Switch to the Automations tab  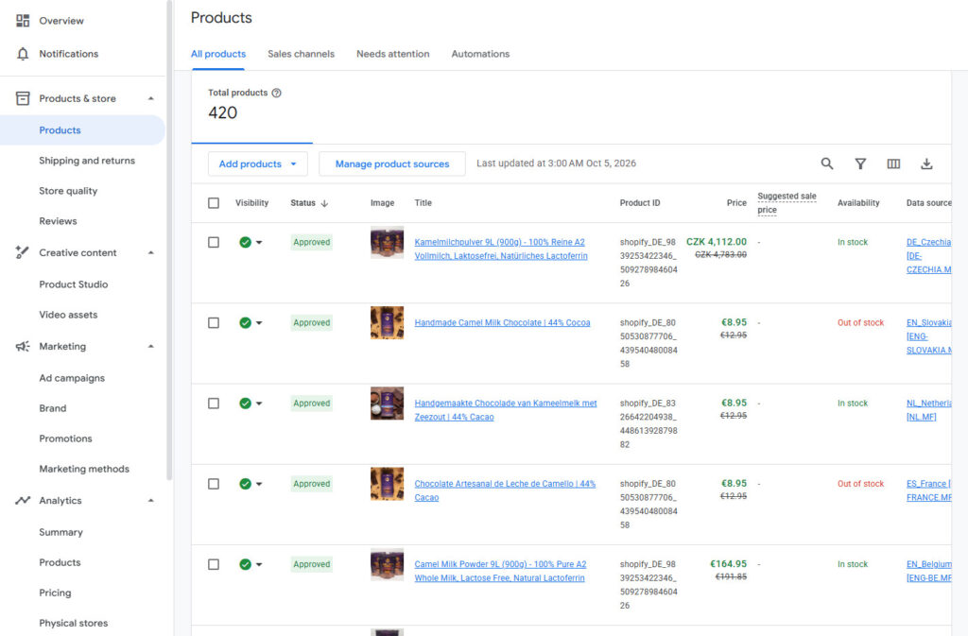tap(480, 54)
